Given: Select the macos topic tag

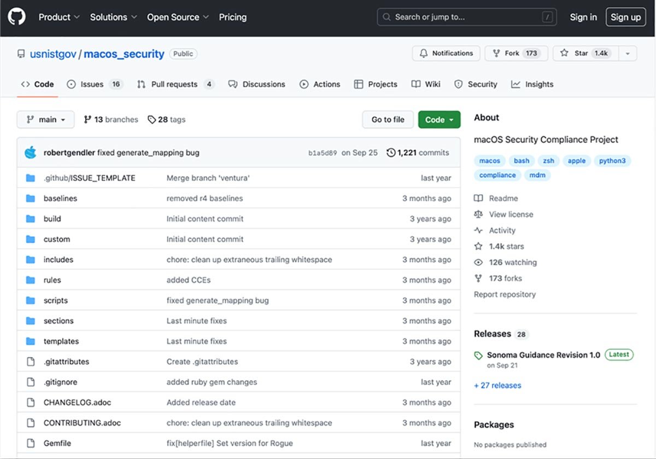Looking at the screenshot, I should point(489,160).
